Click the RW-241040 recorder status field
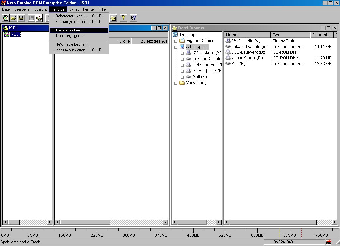 pos(294,242)
